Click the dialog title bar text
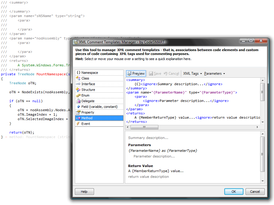The image size is (274, 205). click(122, 42)
